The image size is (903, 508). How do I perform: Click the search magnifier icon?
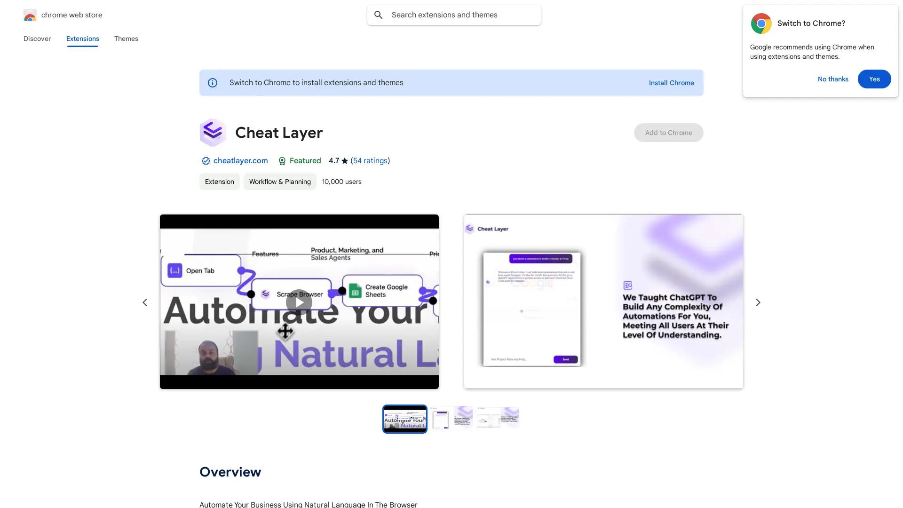tap(379, 15)
